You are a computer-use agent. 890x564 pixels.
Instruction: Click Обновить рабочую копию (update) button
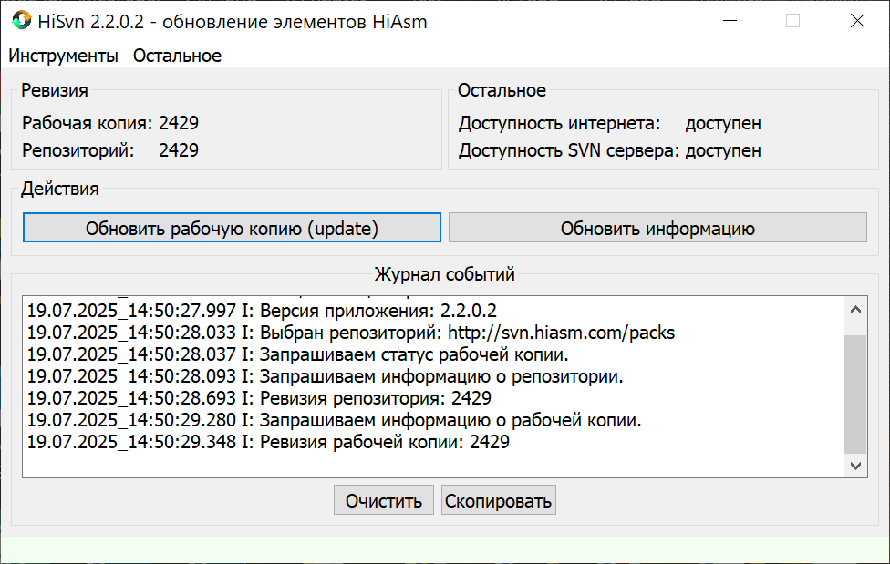[x=232, y=228]
